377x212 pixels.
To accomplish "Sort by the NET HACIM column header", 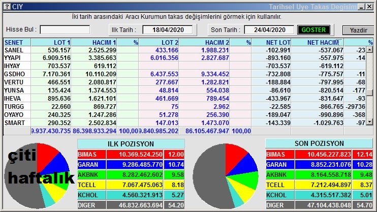I will [x=318, y=42].
